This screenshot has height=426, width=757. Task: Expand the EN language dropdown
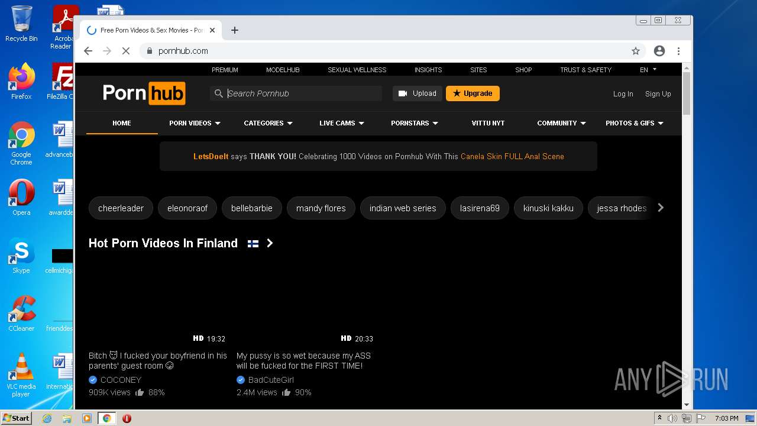pos(648,70)
